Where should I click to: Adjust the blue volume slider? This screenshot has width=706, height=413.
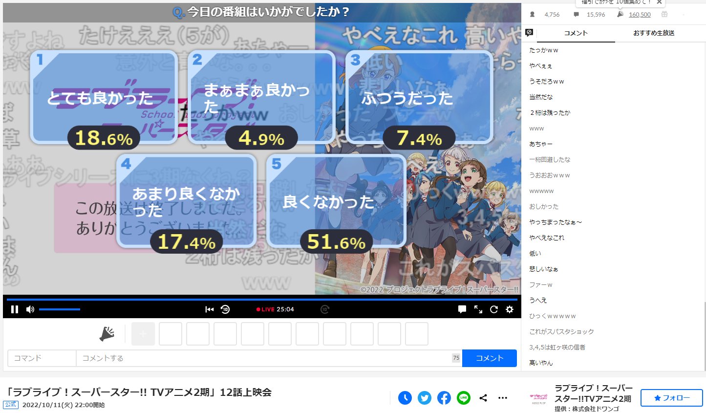click(x=60, y=309)
